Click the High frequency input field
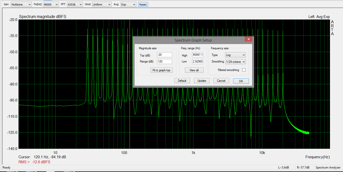The width and height of the screenshot is (343, 172). (197, 55)
